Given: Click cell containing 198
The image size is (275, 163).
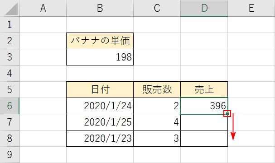Looking at the screenshot, I should 100,57.
